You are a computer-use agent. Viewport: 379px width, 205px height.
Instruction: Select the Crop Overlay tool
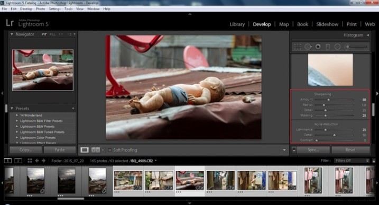coord(298,47)
